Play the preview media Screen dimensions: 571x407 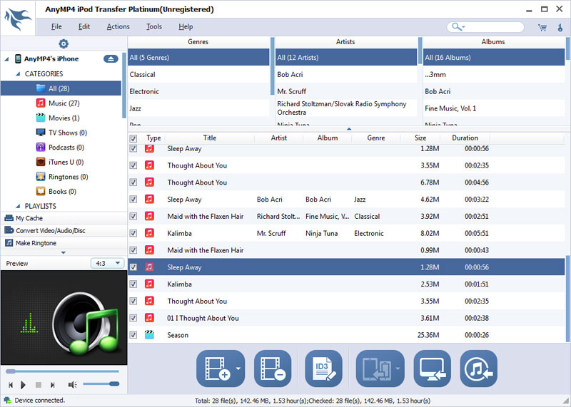tap(24, 384)
